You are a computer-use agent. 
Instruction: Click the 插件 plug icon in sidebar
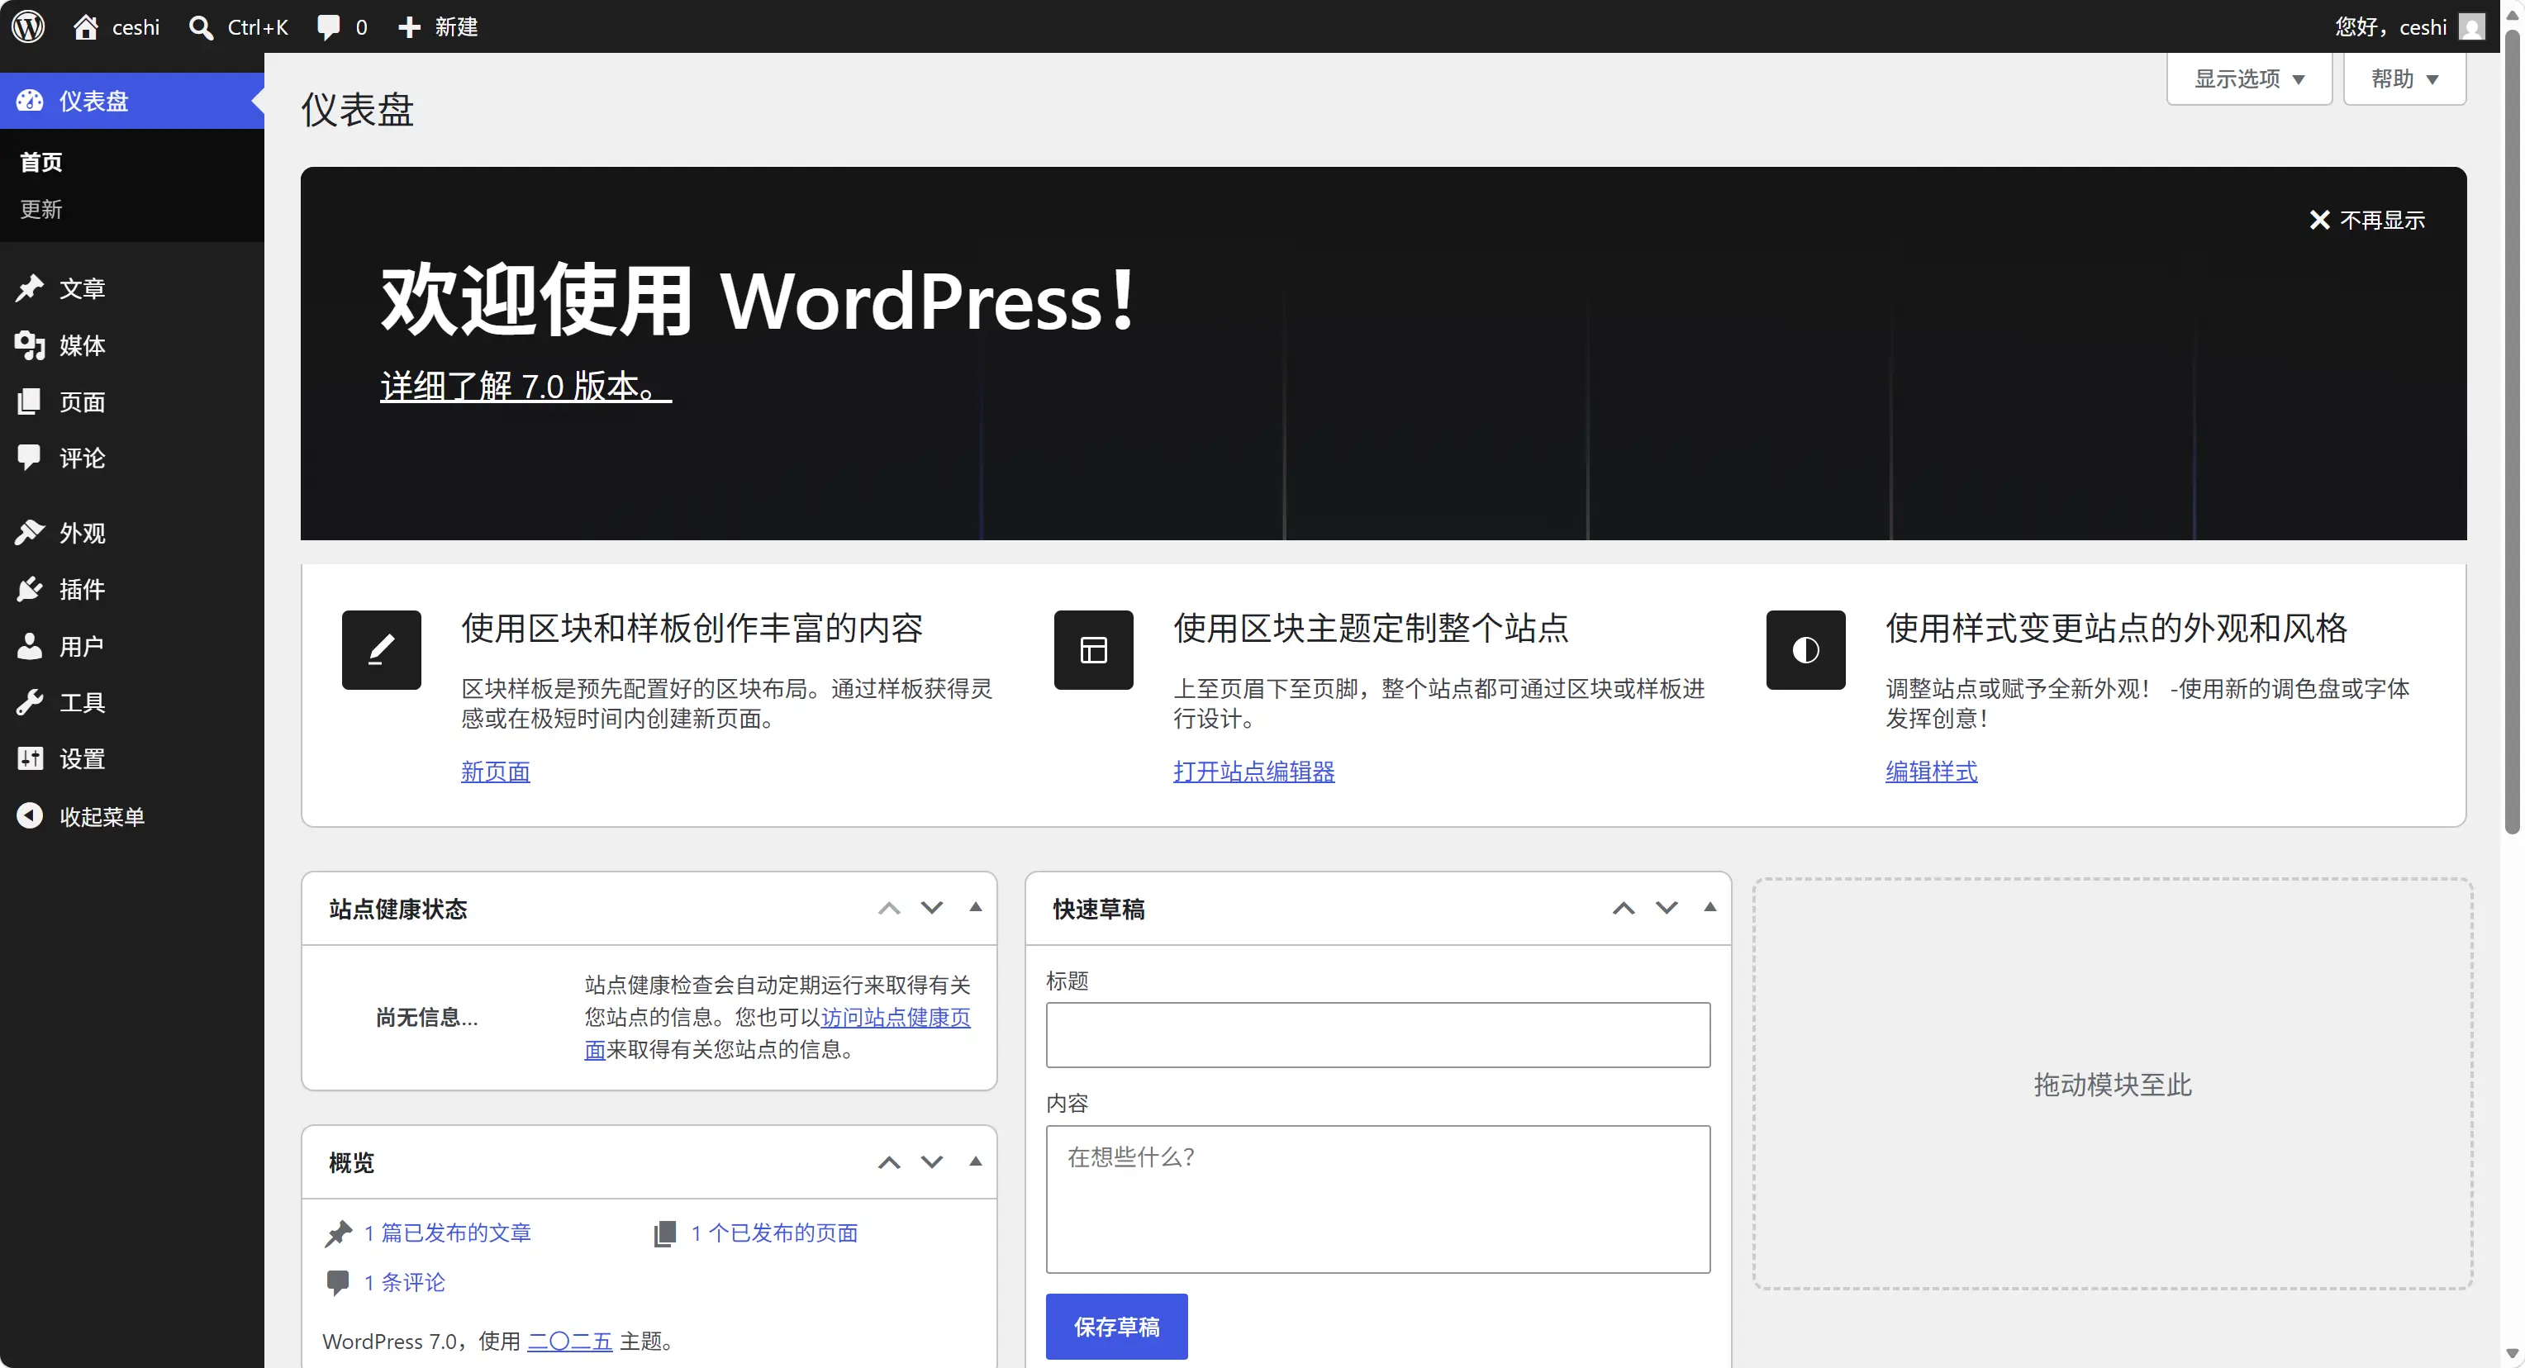point(30,589)
